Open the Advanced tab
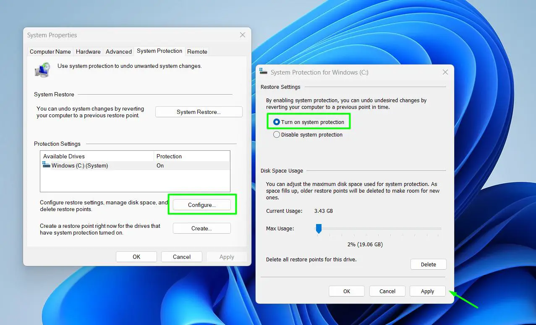536x325 pixels. pos(118,51)
